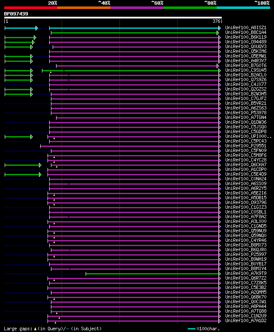This screenshot has height=332, width=274.
Task: Click the UniRef100_C4JX77 label
Action: pyautogui.click(x=246, y=84)
